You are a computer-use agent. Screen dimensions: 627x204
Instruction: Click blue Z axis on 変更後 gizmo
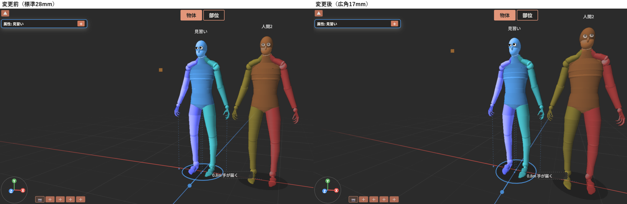(324, 191)
